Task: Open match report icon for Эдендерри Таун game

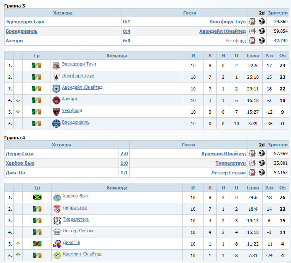Action: point(252,22)
